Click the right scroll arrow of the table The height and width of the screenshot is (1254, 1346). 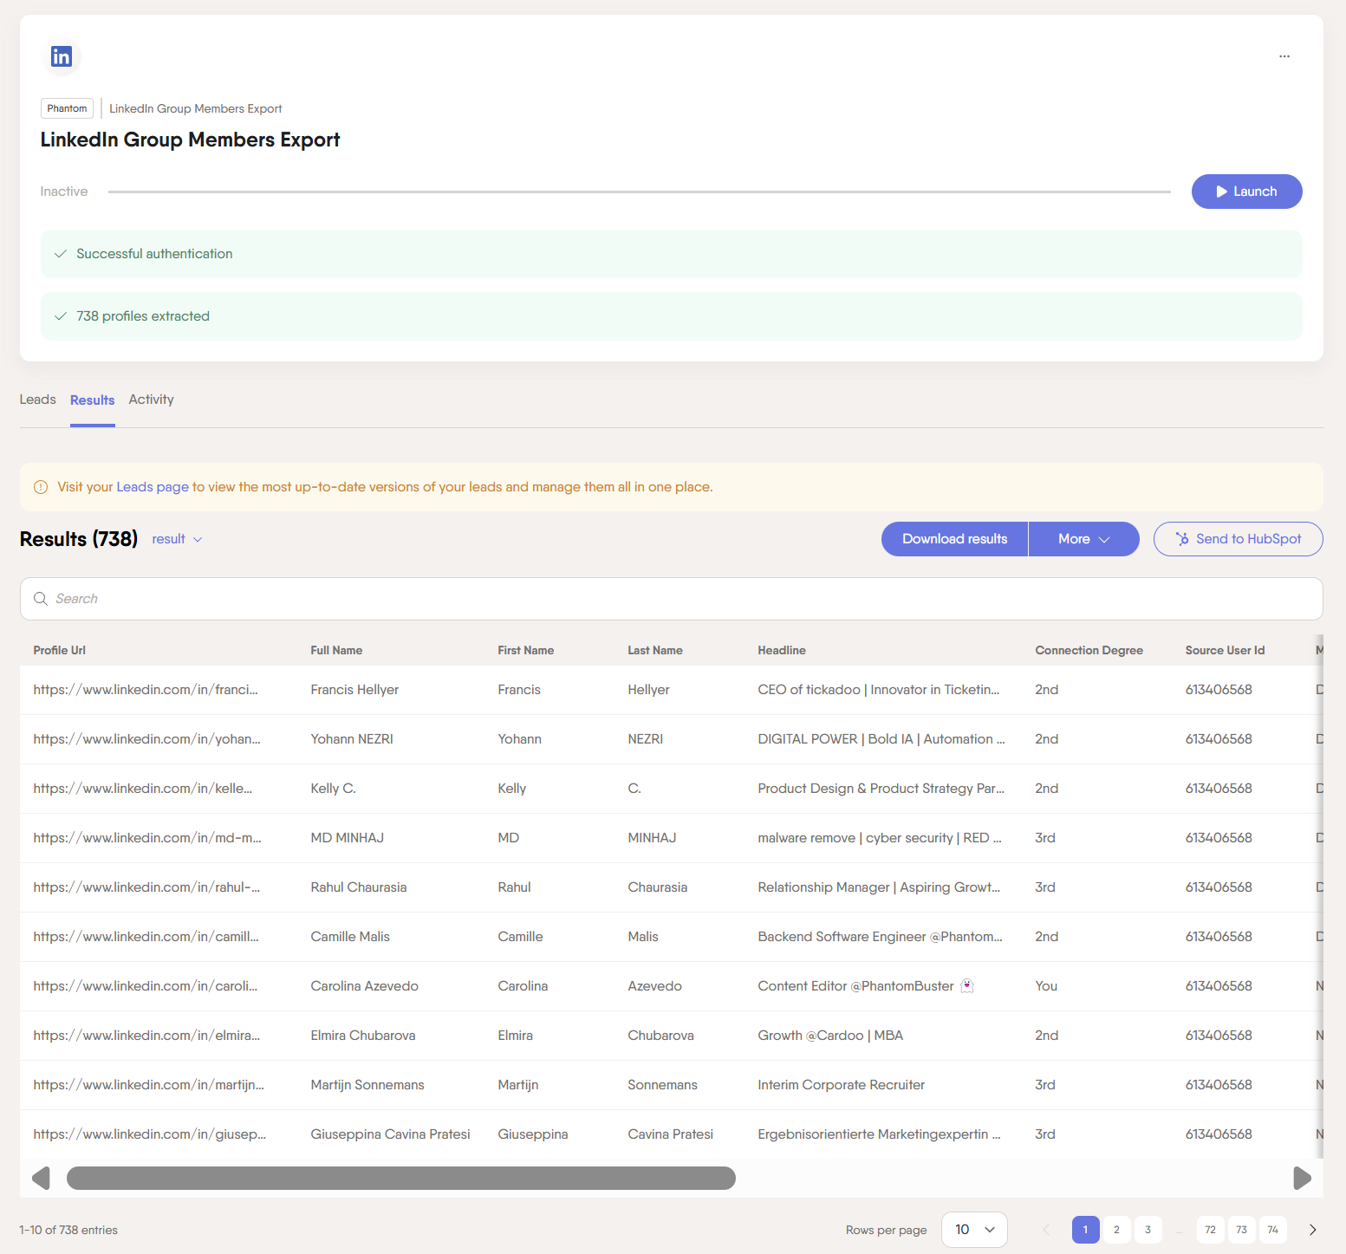[1302, 1179]
